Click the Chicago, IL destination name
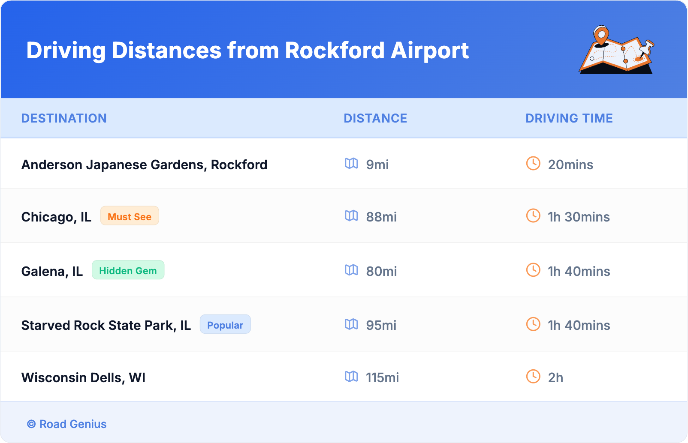The height and width of the screenshot is (443, 688). 56,217
